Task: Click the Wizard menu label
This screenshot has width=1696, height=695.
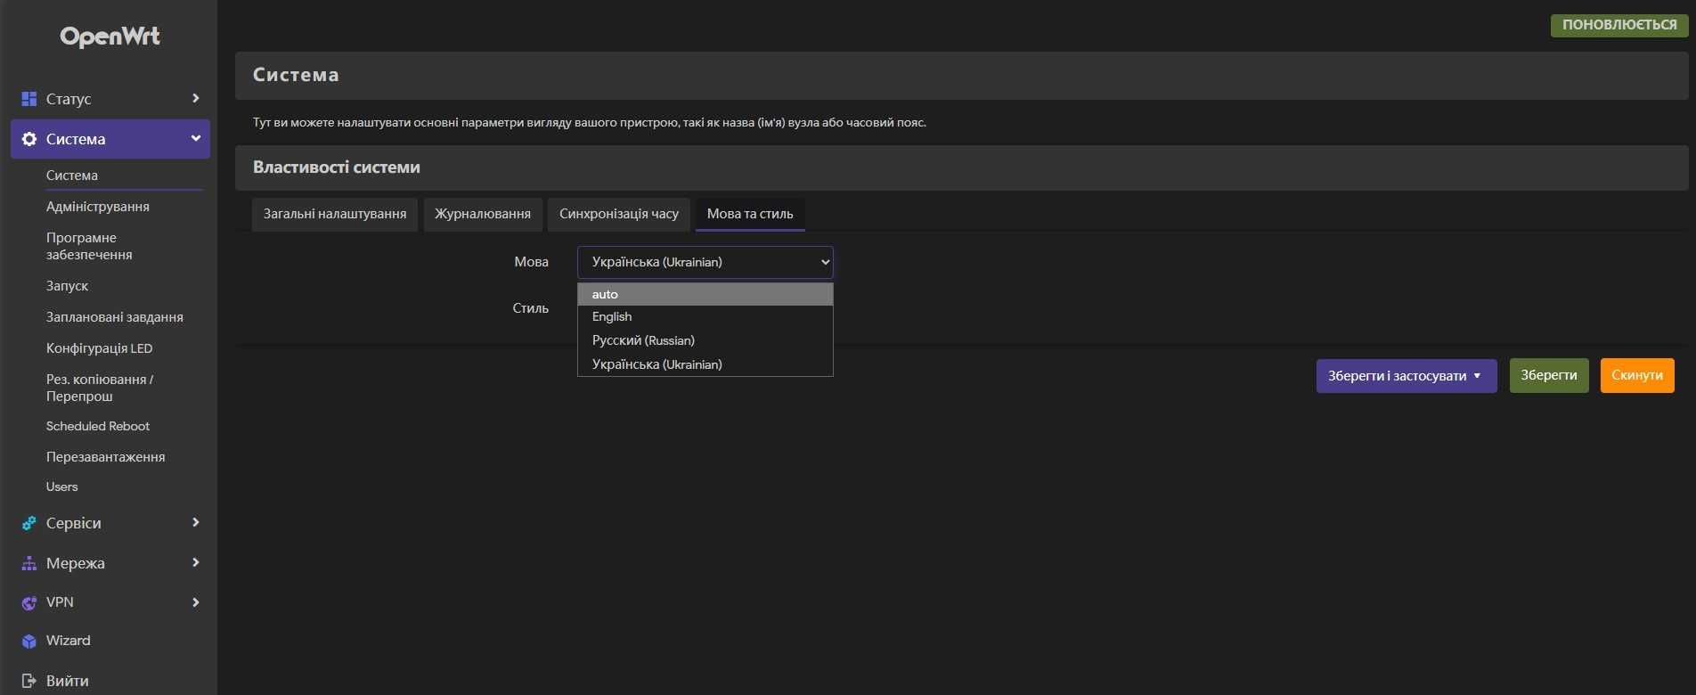Action: pyautogui.click(x=69, y=641)
